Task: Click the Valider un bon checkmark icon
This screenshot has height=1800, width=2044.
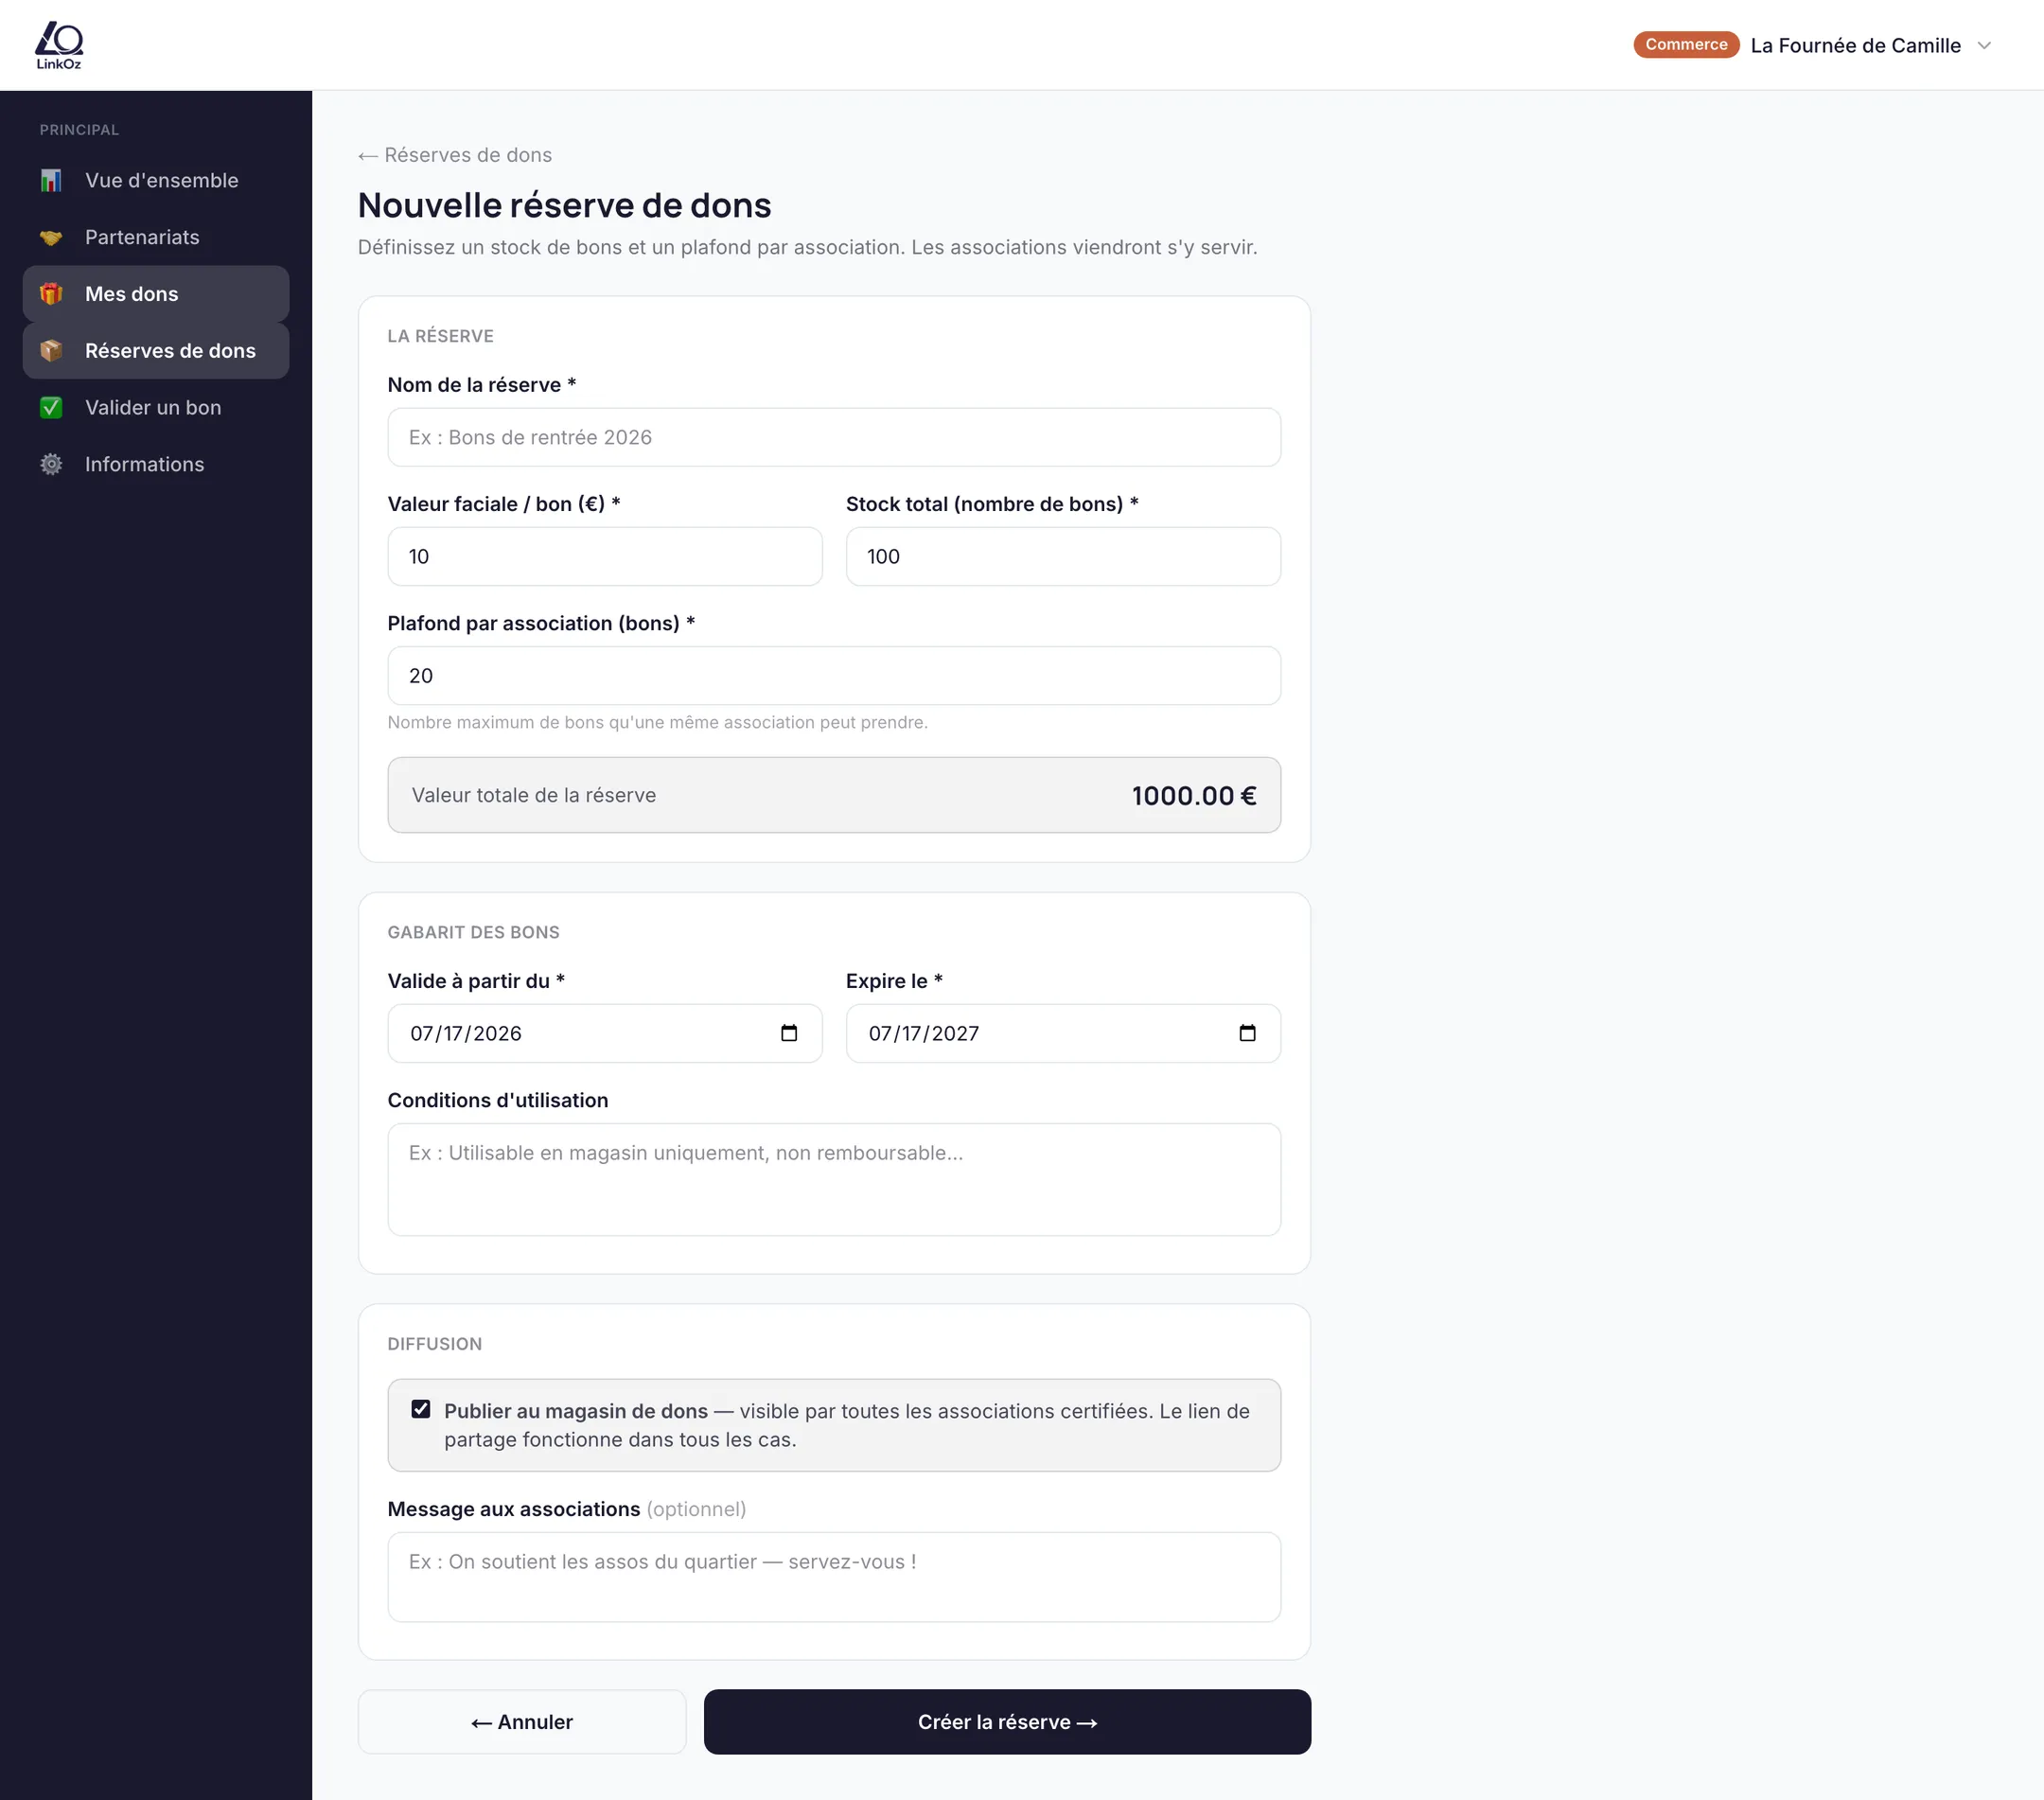Action: click(x=51, y=408)
